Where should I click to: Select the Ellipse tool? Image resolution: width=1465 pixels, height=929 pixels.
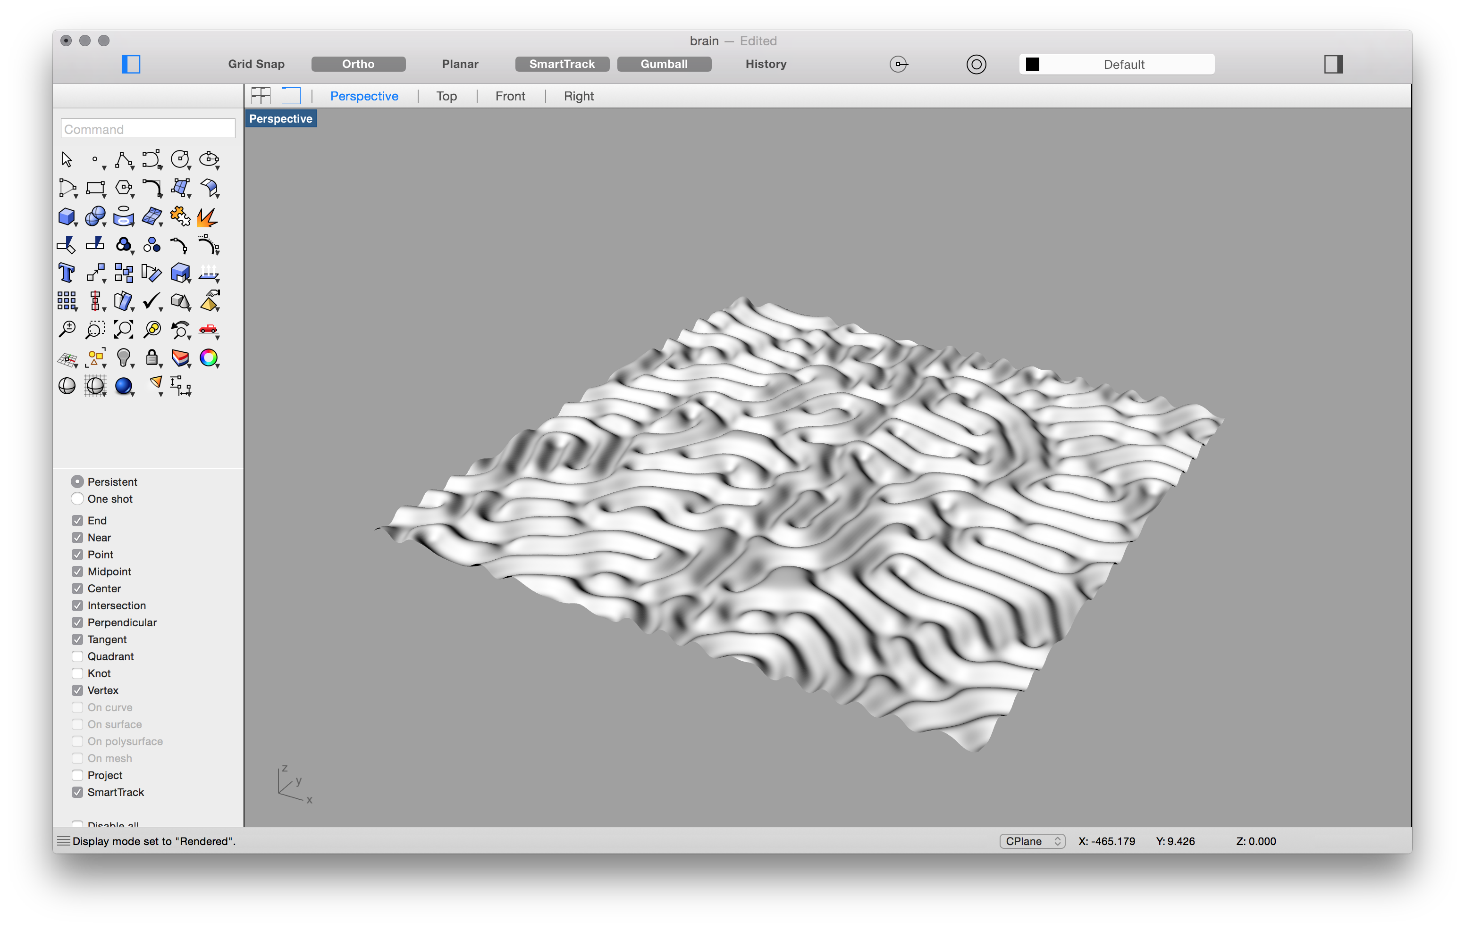[x=209, y=159]
